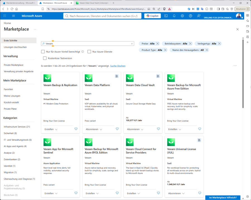
Task: Remove the Verlegertyp : Alle filter
Action: click(x=219, y=44)
